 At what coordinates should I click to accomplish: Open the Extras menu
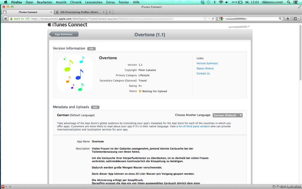coord(110,2)
